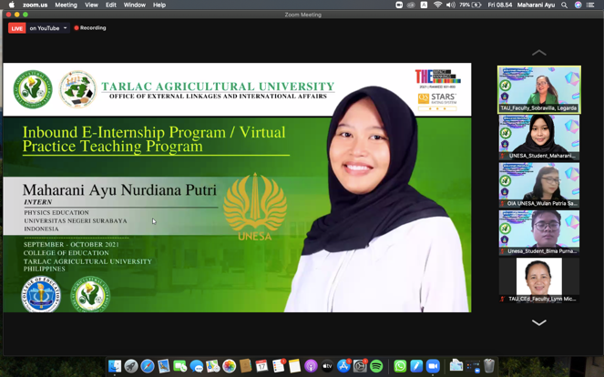Select UNESA_Student_Maharani video thumbnail
This screenshot has width=604, height=377.
pyautogui.click(x=539, y=138)
